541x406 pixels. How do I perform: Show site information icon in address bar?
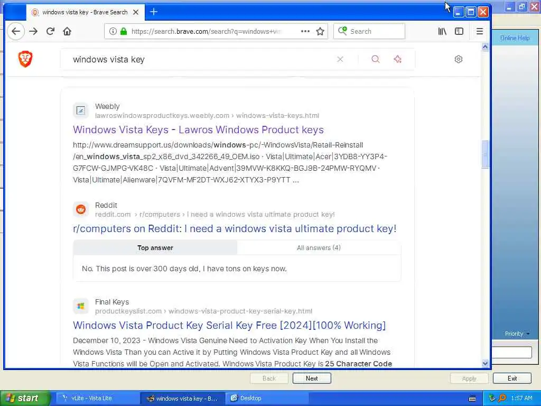[x=113, y=31]
